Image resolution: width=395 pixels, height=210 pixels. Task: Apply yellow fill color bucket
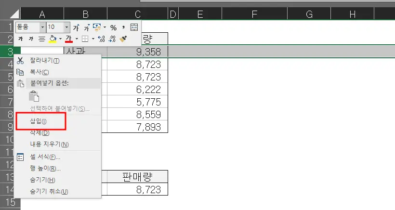tap(53, 39)
